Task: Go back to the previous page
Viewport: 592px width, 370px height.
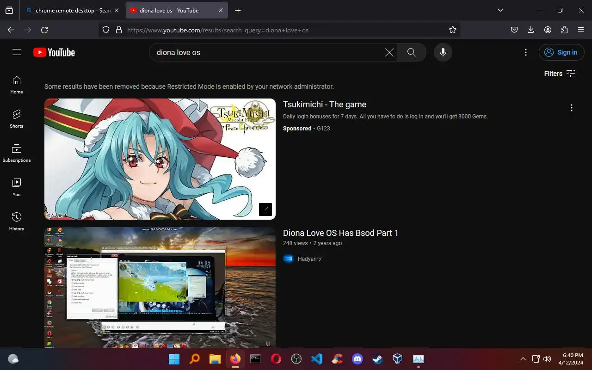Action: pyautogui.click(x=11, y=30)
